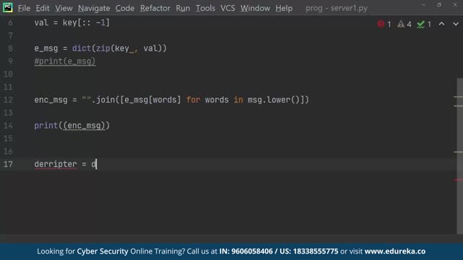Click the warning triangle inspection icon
Image resolution: width=463 pixels, height=260 pixels.
point(401,24)
